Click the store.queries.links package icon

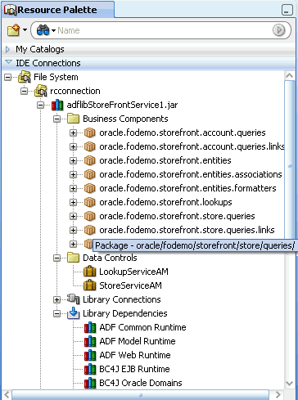(x=89, y=230)
